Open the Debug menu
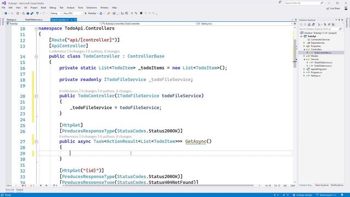Image resolution: width=350 pixels, height=197 pixels. pyautogui.click(x=52, y=8)
